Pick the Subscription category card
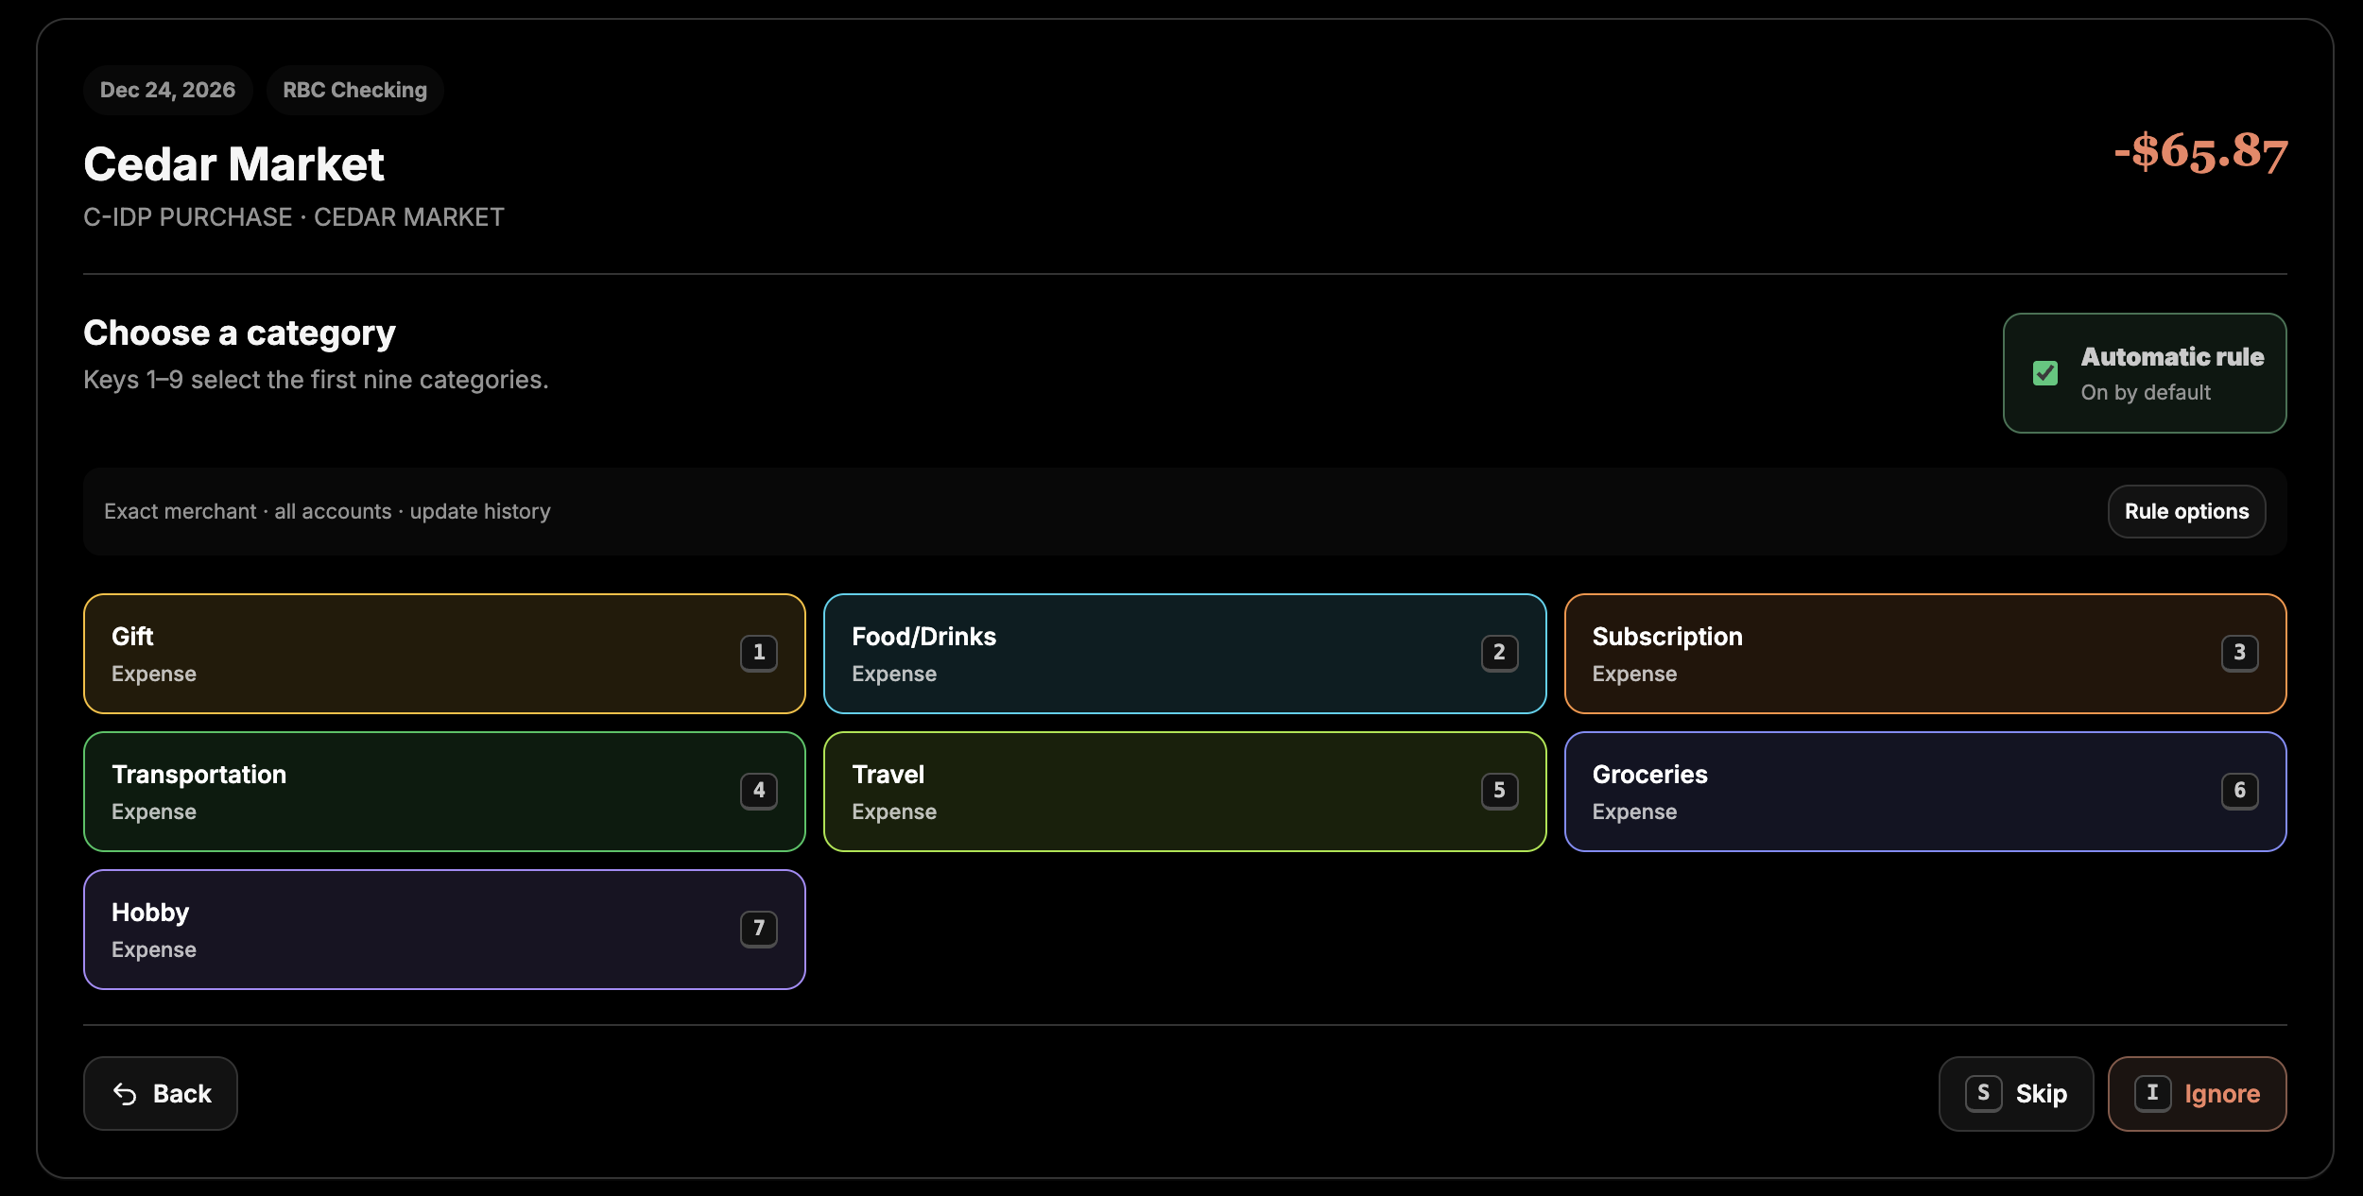This screenshot has width=2363, height=1196. pos(1925,654)
